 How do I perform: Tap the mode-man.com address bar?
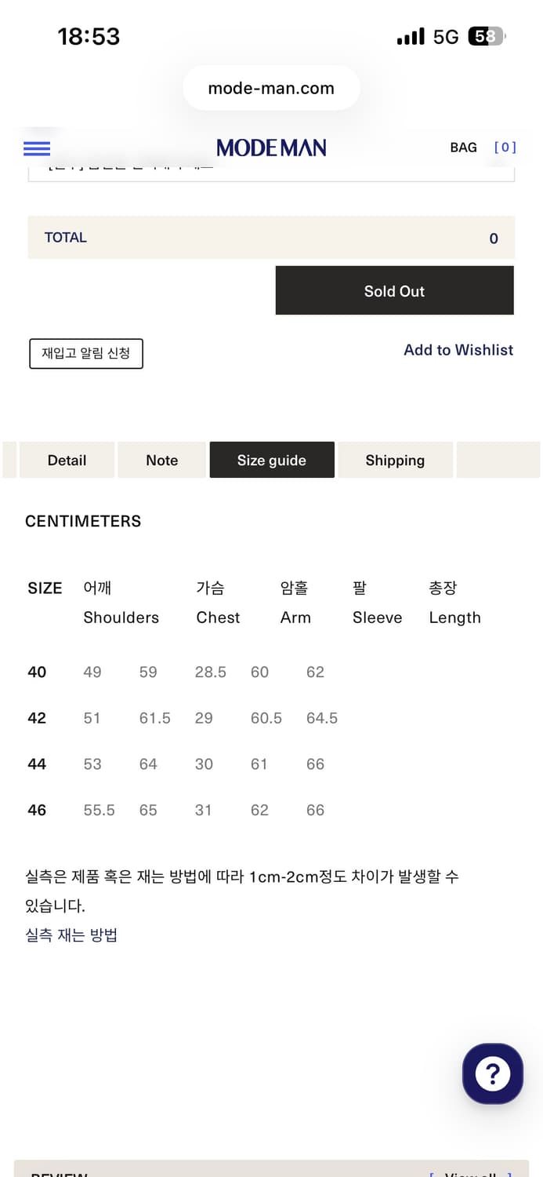(271, 88)
